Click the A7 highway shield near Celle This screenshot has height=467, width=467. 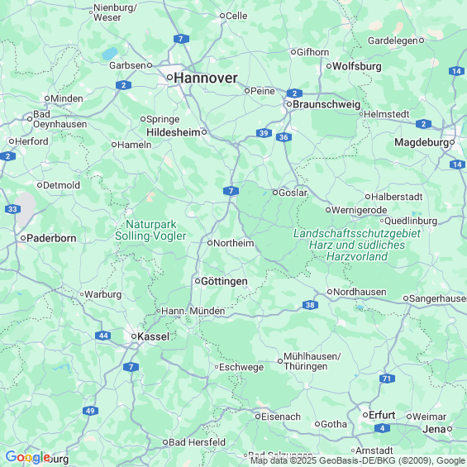point(181,39)
